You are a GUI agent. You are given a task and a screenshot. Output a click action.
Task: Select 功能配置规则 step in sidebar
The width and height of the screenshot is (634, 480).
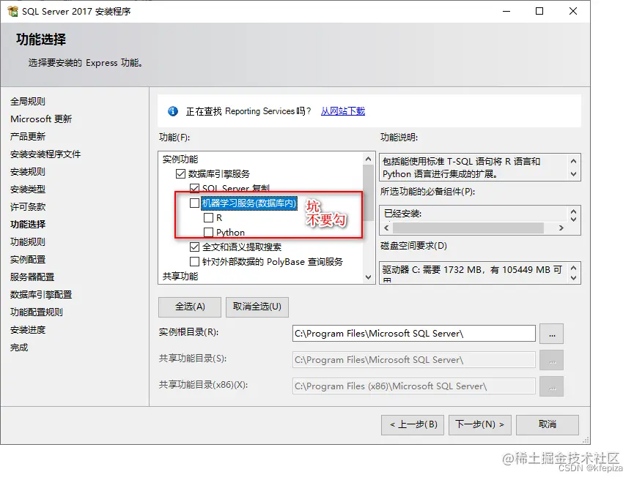tap(37, 312)
